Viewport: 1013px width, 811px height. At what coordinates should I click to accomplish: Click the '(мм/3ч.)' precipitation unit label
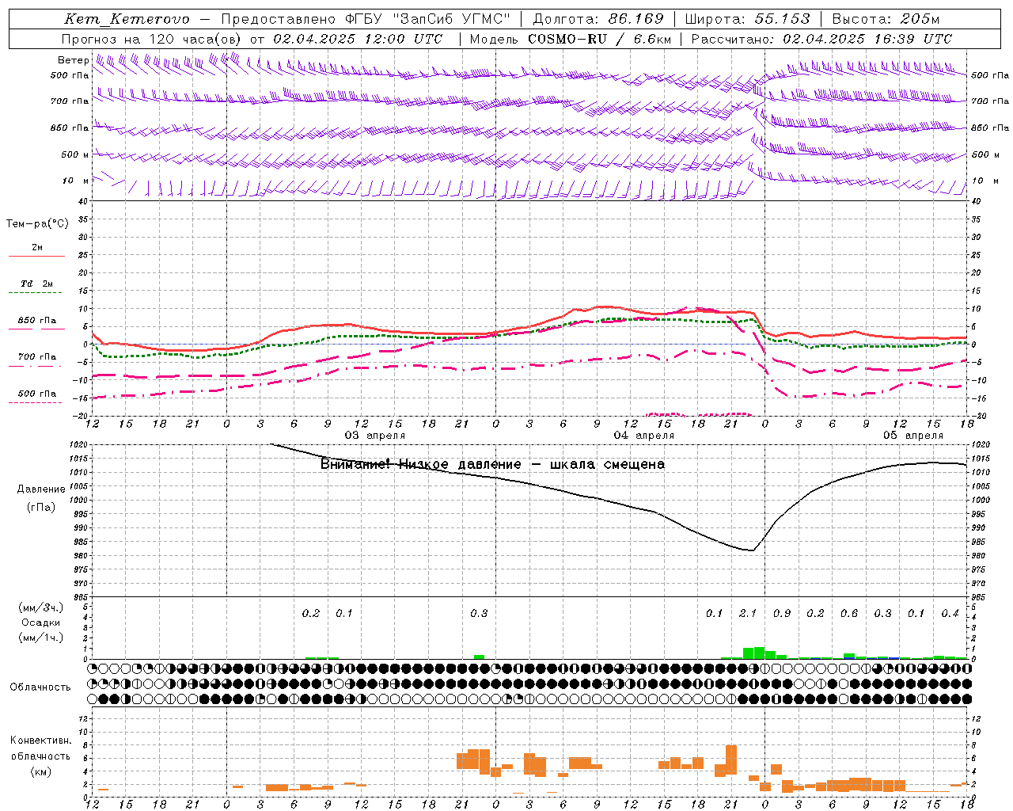(41, 608)
